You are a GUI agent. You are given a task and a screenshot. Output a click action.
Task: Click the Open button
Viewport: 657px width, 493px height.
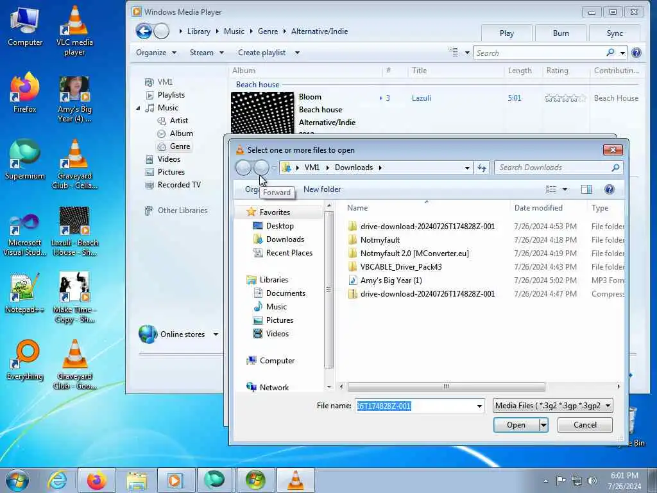click(516, 425)
